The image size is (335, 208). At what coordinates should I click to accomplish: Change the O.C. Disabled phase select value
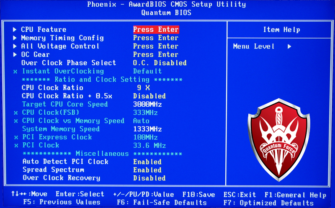160,63
